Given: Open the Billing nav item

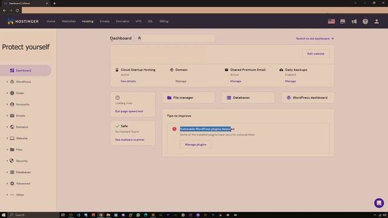Looking at the screenshot, I should pos(164,22).
